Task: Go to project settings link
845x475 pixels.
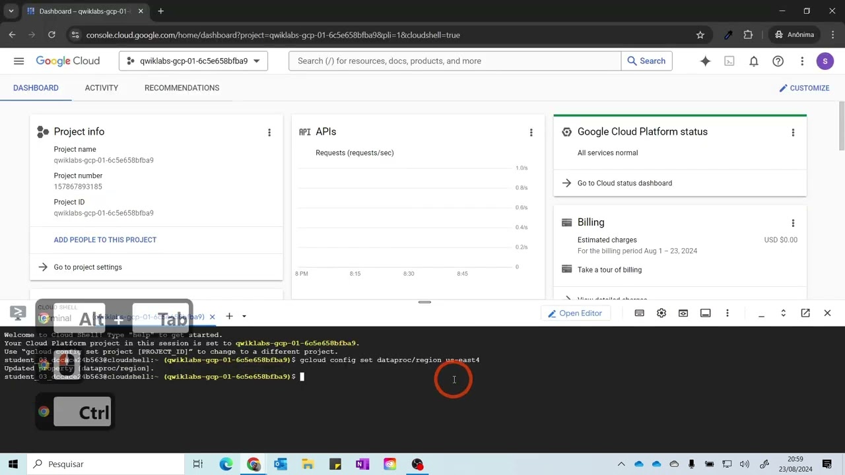Action: click(88, 267)
